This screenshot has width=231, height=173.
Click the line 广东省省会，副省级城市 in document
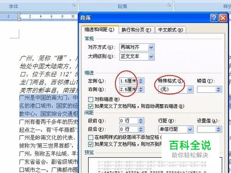49,161
